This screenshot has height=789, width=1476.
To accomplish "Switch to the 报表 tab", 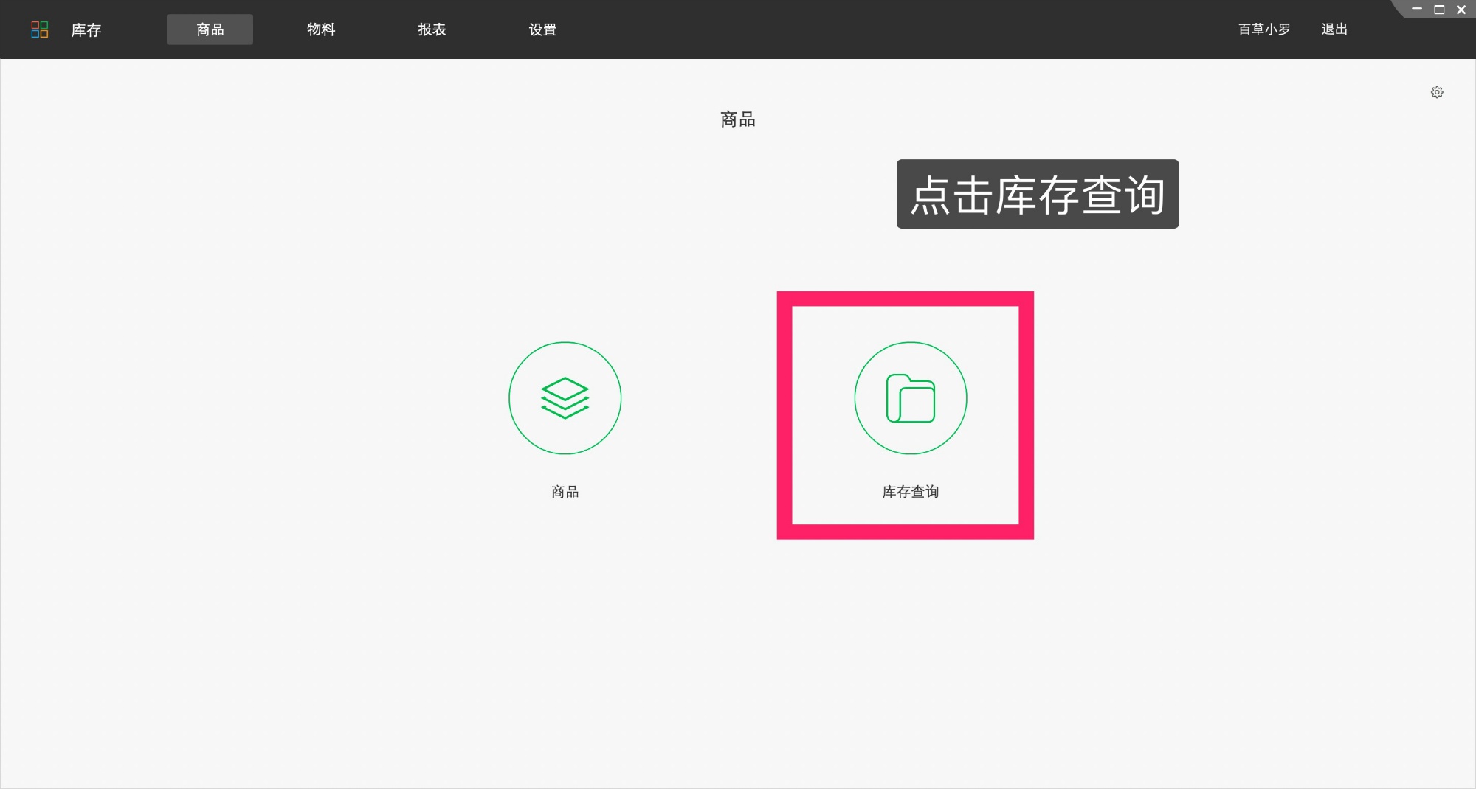I will pyautogui.click(x=431, y=29).
